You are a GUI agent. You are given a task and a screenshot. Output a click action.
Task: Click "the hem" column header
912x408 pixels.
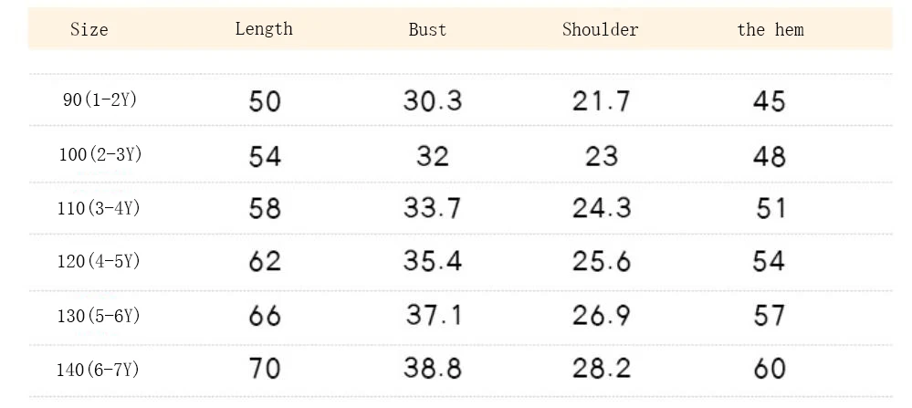pos(770,30)
